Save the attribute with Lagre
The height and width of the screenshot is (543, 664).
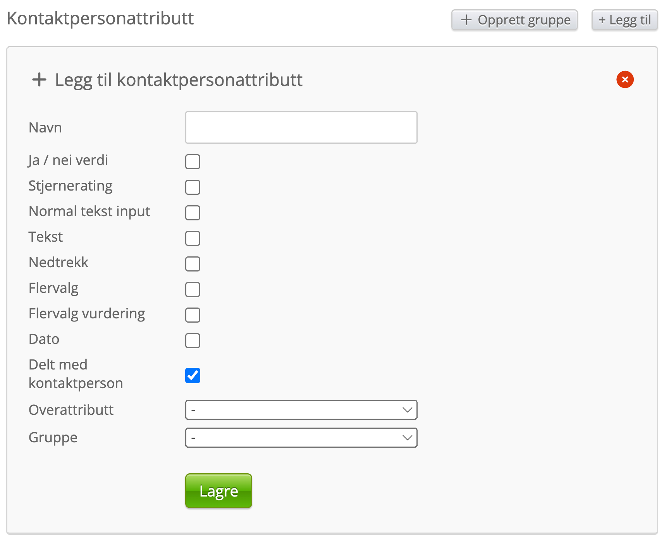pyautogui.click(x=218, y=491)
